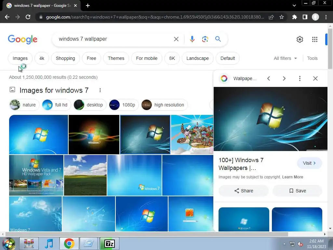333x250 pixels.
Task: Open the Chrome three-dot menu
Action: (x=326, y=17)
